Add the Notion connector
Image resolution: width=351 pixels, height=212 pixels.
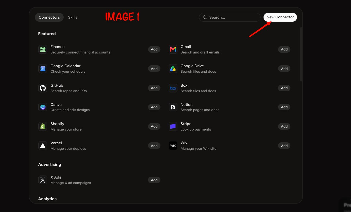tap(284, 107)
